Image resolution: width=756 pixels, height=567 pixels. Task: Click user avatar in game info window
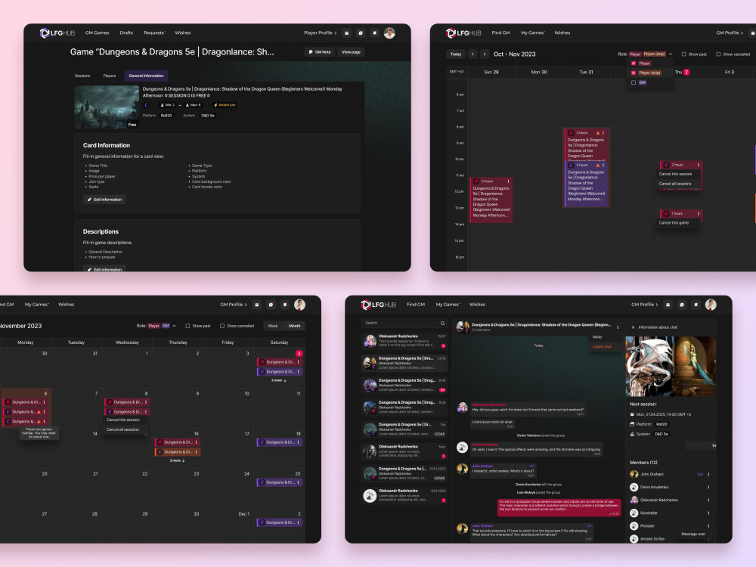[x=389, y=33]
